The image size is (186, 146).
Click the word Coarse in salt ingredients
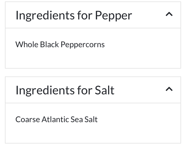(27, 119)
